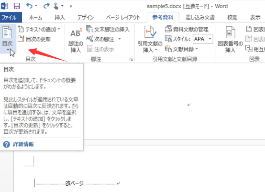Click the Redo arrow icon

pos(46,6)
